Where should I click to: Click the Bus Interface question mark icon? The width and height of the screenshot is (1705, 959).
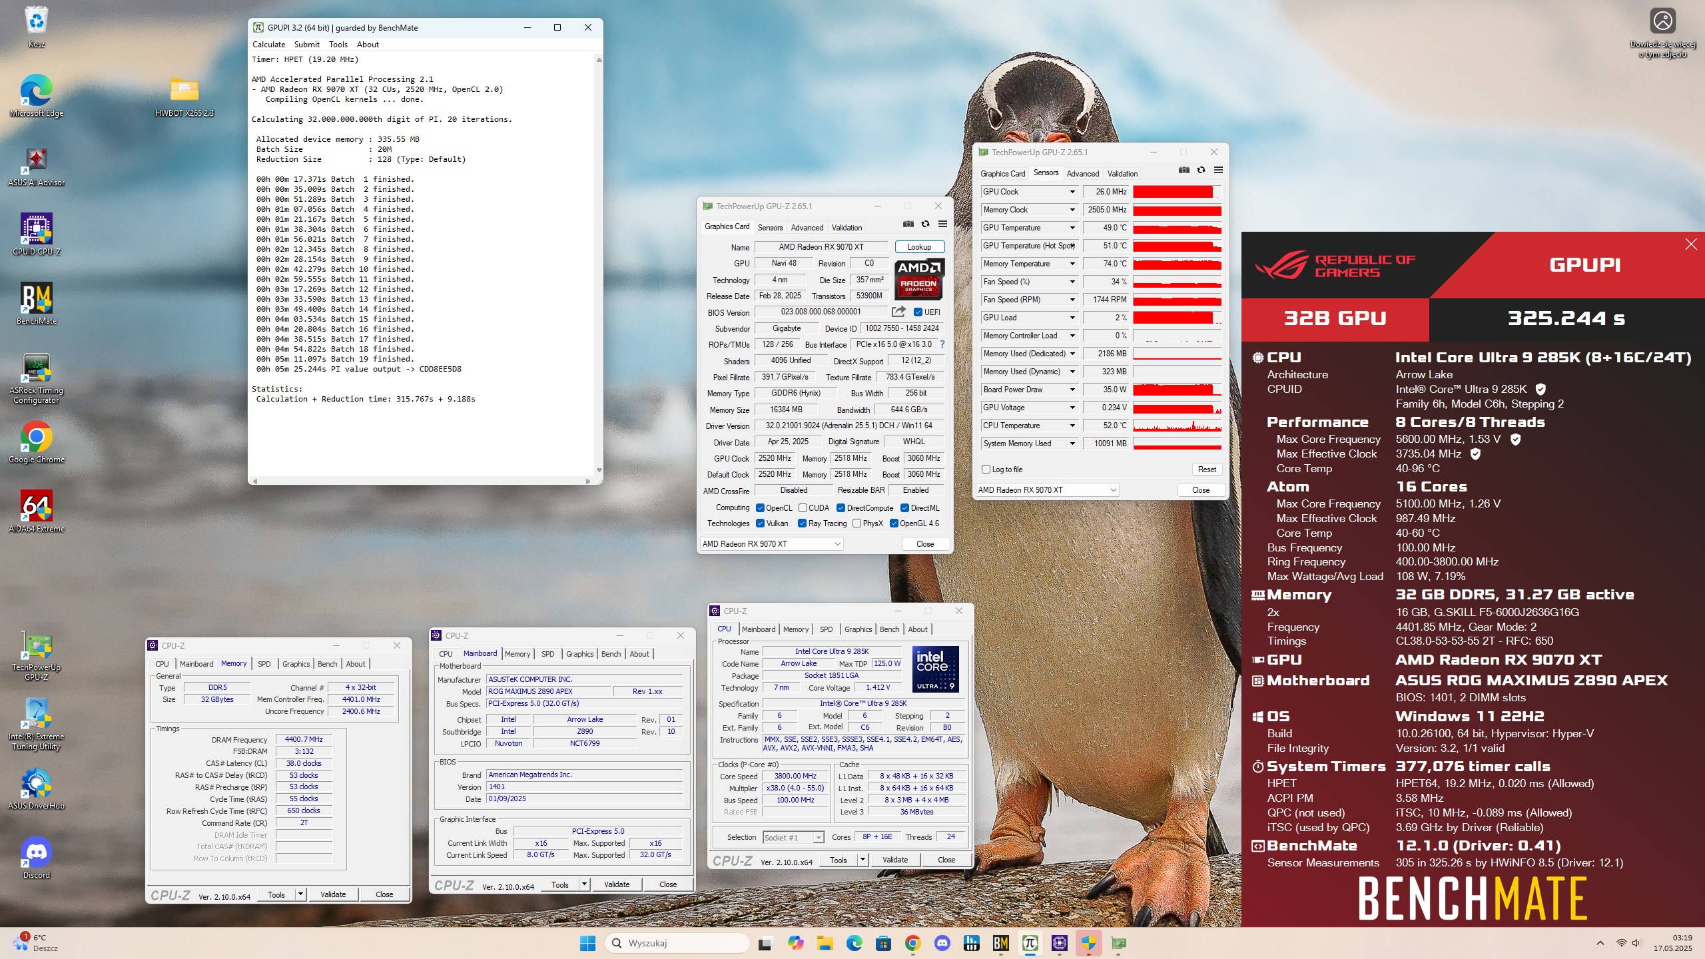pos(942,344)
